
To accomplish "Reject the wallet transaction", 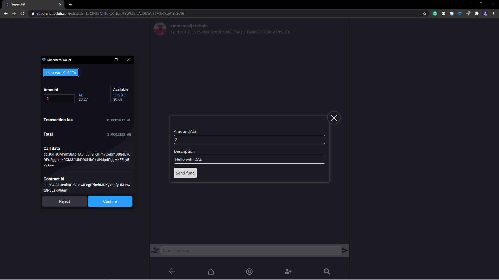I will pyautogui.click(x=64, y=201).
